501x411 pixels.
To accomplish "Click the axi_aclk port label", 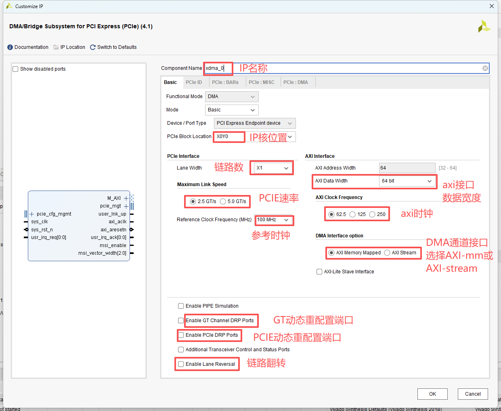I will click(117, 222).
